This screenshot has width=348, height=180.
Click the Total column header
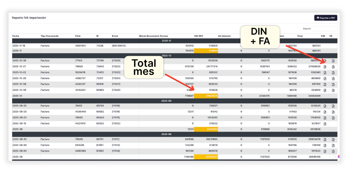(300, 36)
